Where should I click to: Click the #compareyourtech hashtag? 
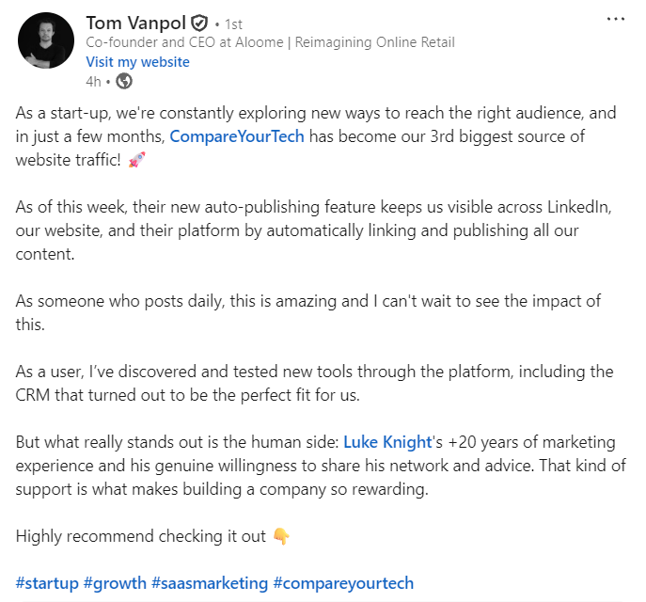point(343,583)
